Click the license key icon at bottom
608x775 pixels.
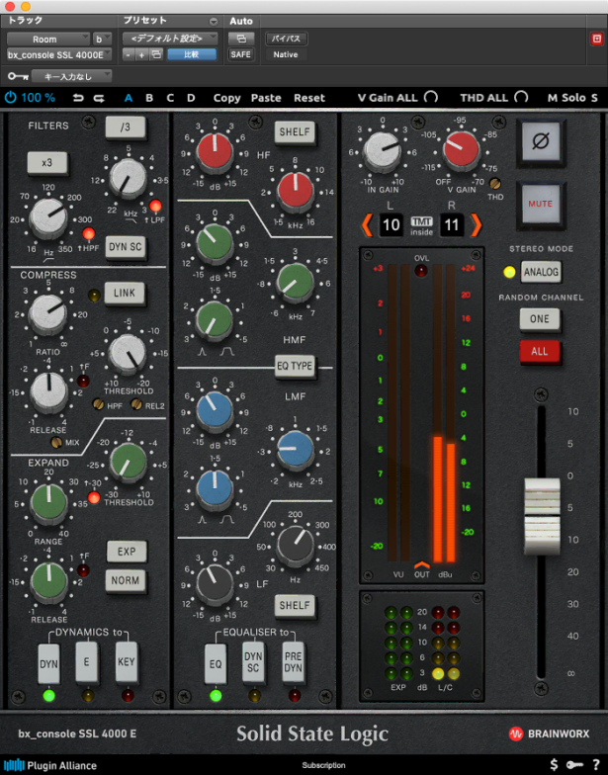point(574,765)
